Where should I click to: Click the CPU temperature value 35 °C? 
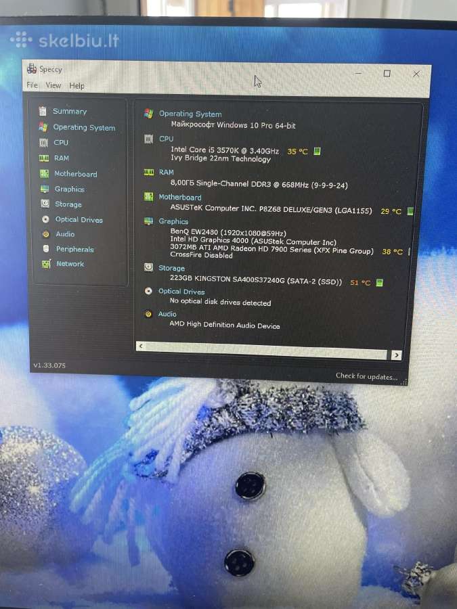coord(297,152)
